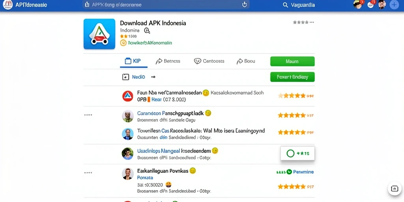Viewport: 404px width, 202px height.
Task: Click the share arrow icon on Betncss tab
Action: pyautogui.click(x=159, y=61)
